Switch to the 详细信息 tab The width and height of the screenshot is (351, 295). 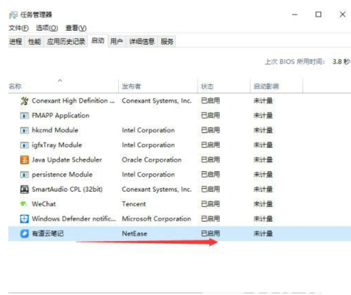(142, 41)
